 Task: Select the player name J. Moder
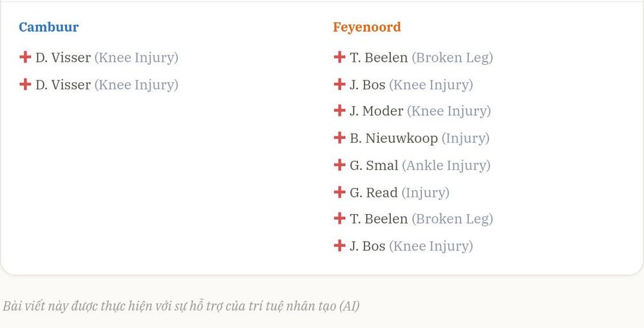pos(376,111)
